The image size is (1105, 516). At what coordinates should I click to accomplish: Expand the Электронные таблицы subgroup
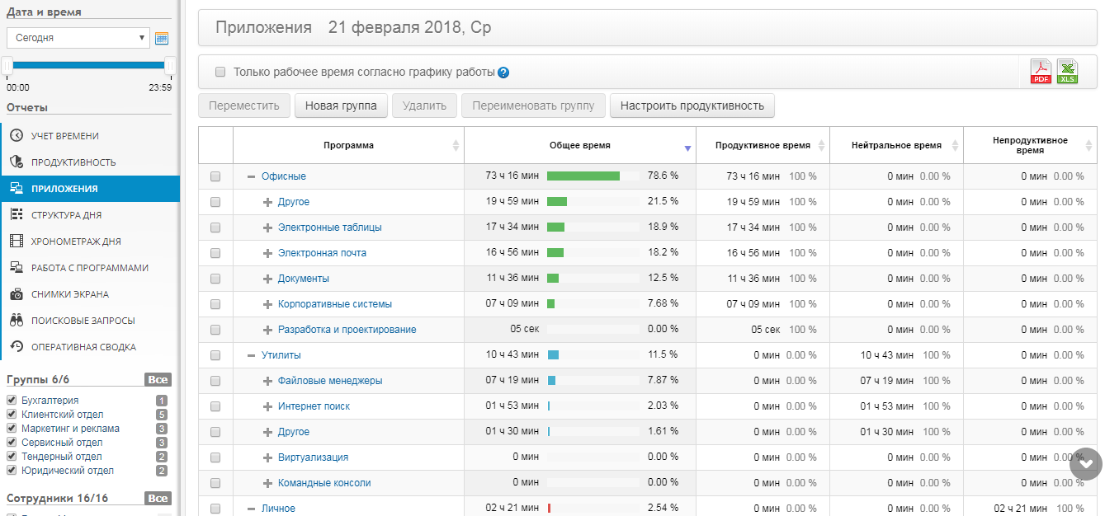(x=267, y=228)
